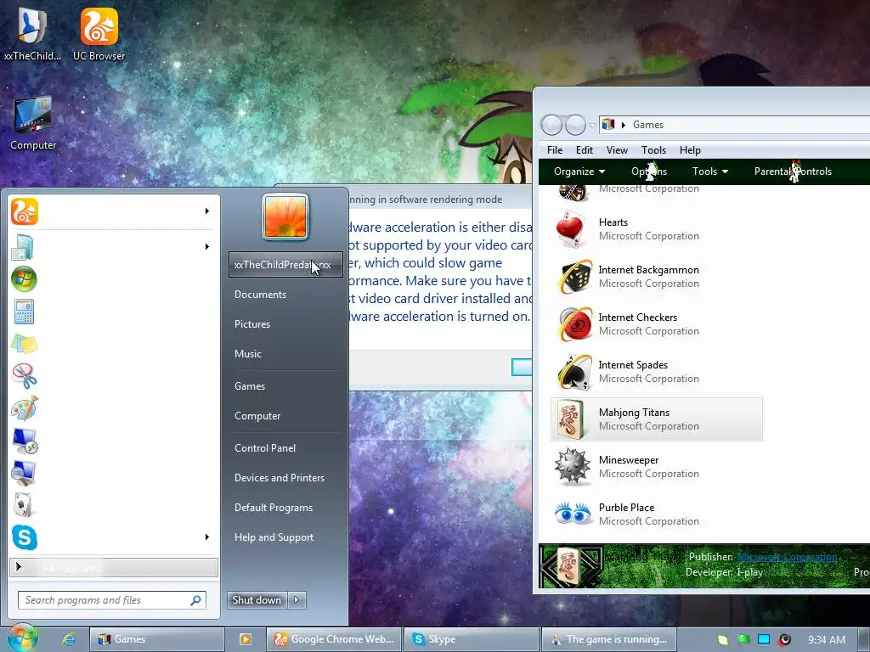The height and width of the screenshot is (652, 870).
Task: Open the document-style icon below UC Browser
Action: click(23, 247)
